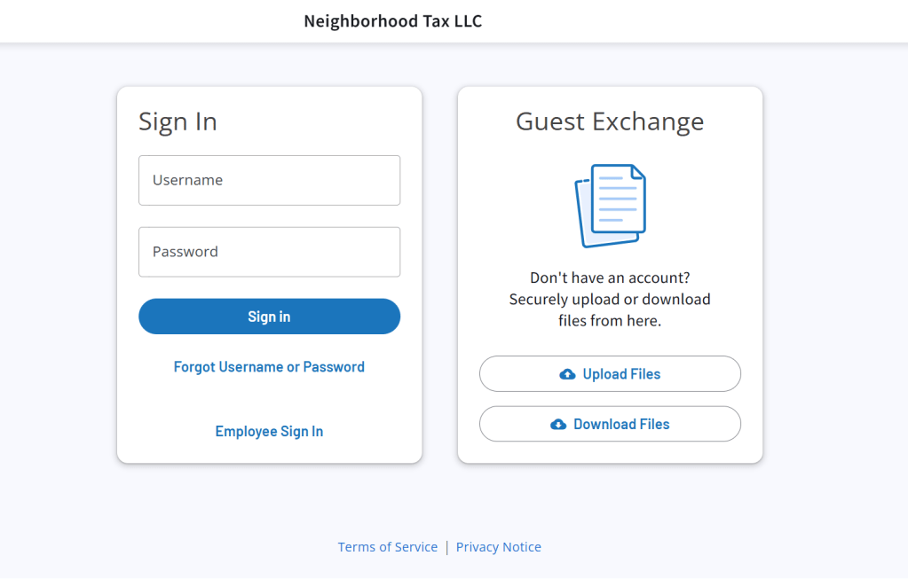Click the Upload Files button

pos(610,374)
